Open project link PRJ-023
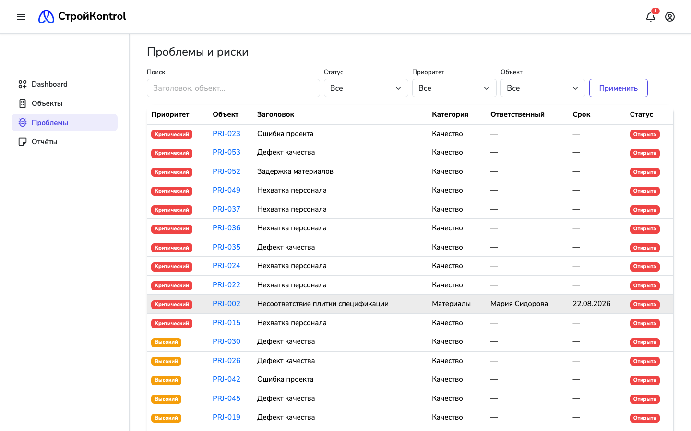The image size is (691, 431). tap(226, 134)
